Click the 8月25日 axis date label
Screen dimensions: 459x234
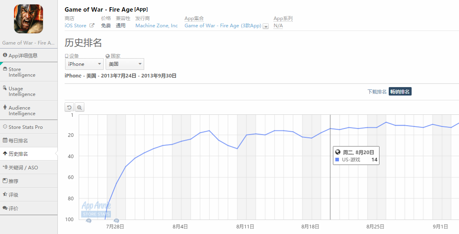(375, 226)
